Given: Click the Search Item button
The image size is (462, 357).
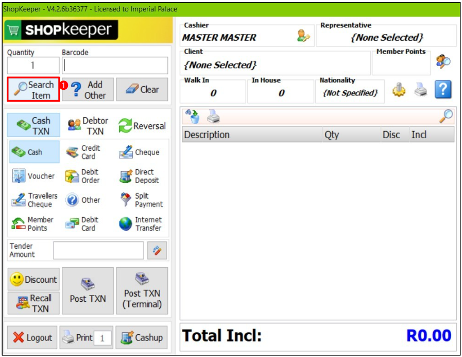Looking at the screenshot, I should tap(33, 89).
